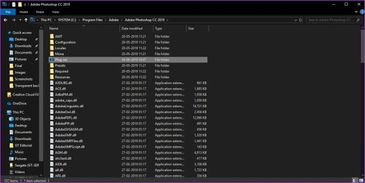The width and height of the screenshot is (365, 183).
Task: Go back with the Back arrow
Action: click(x=6, y=20)
